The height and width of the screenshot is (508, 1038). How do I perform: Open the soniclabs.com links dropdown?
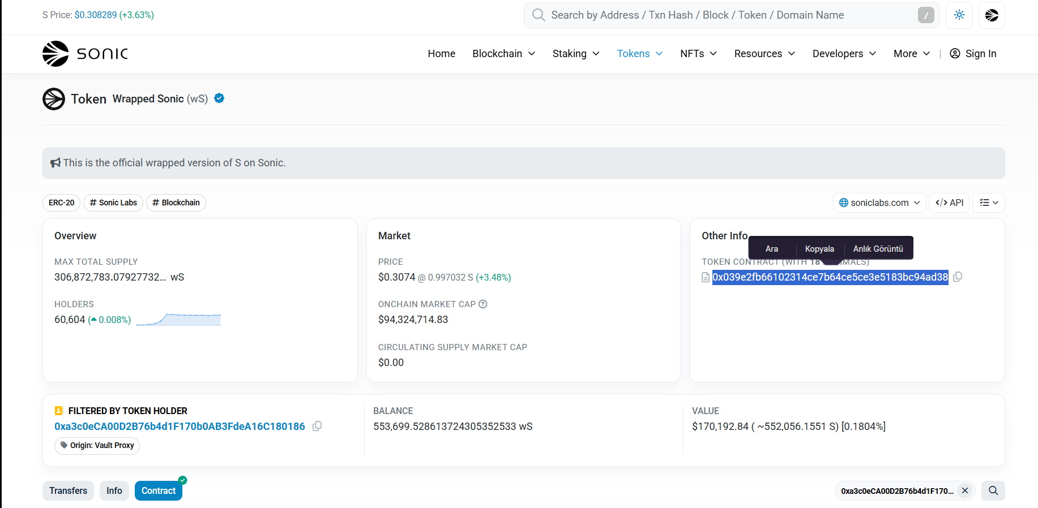879,203
